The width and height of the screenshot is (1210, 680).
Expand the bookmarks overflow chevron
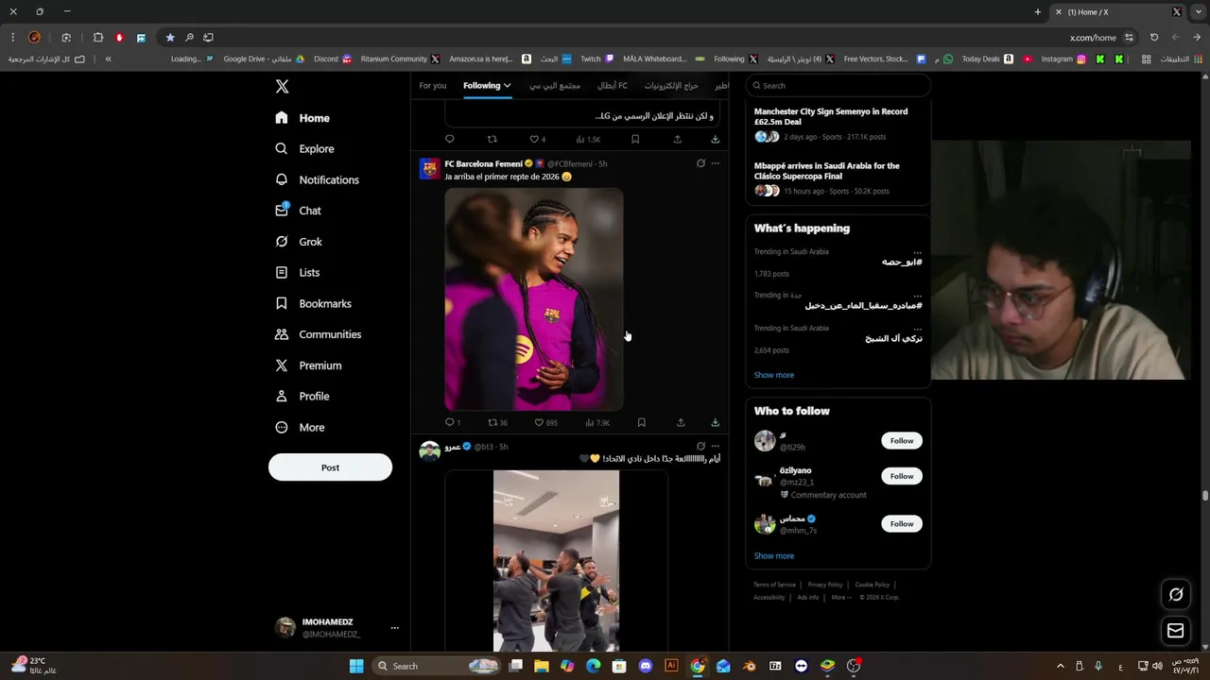coord(108,59)
